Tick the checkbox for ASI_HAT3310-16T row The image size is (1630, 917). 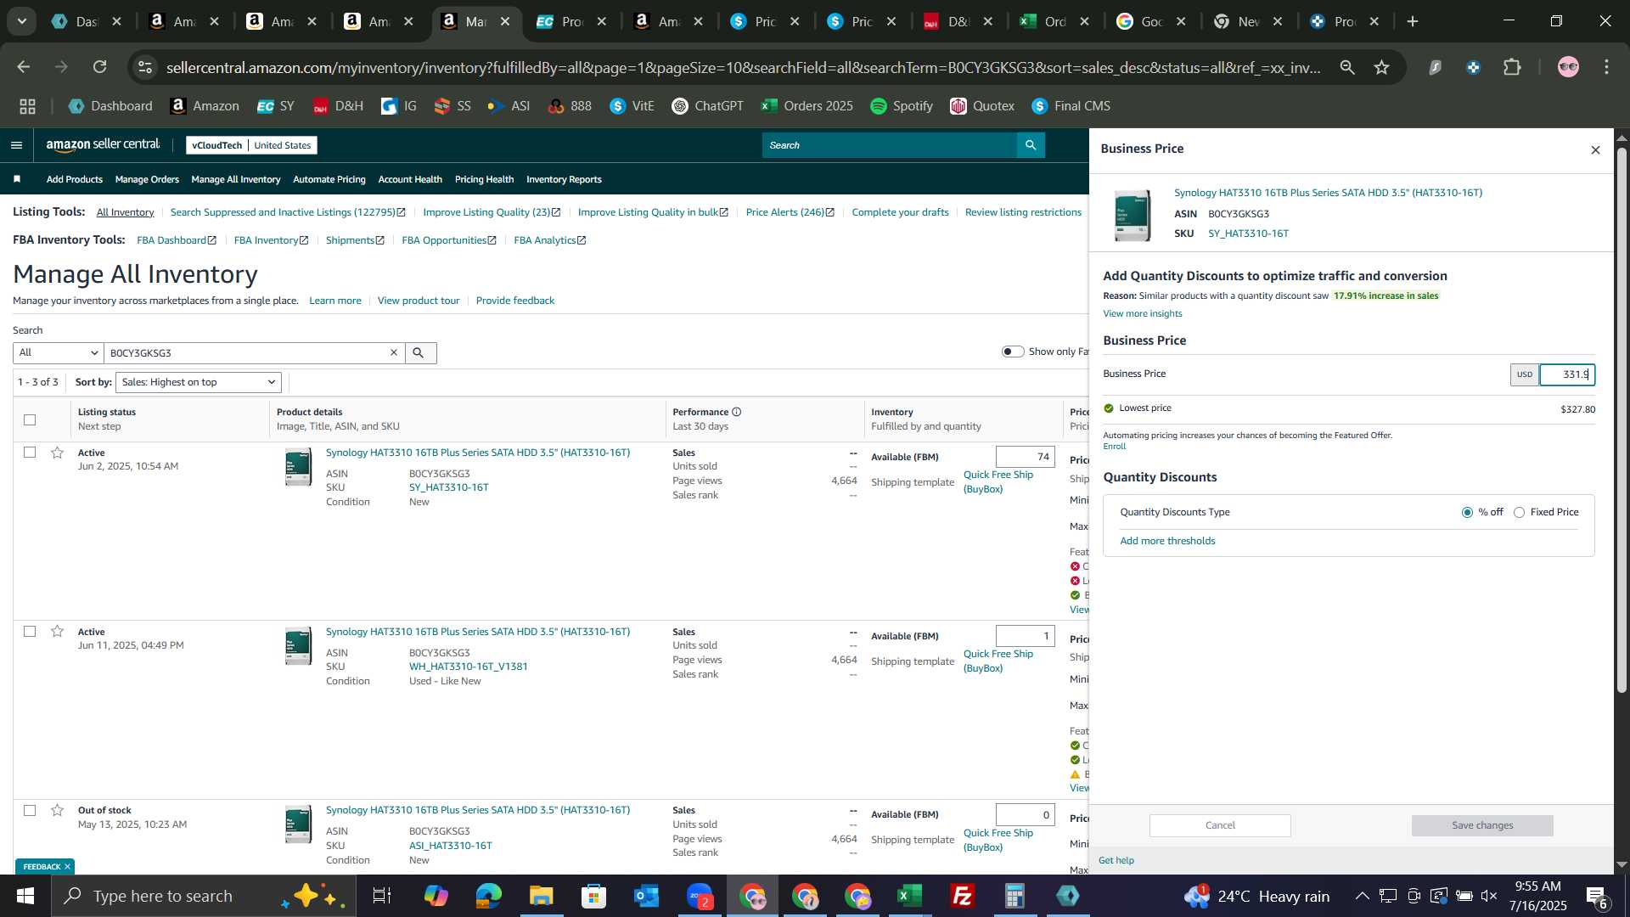[x=30, y=811]
